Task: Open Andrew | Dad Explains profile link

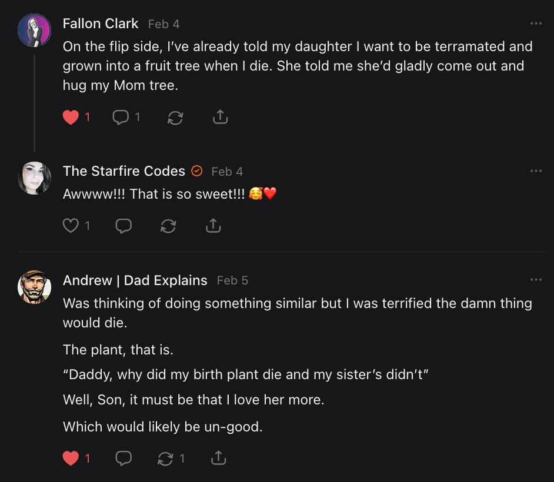Action: [135, 280]
